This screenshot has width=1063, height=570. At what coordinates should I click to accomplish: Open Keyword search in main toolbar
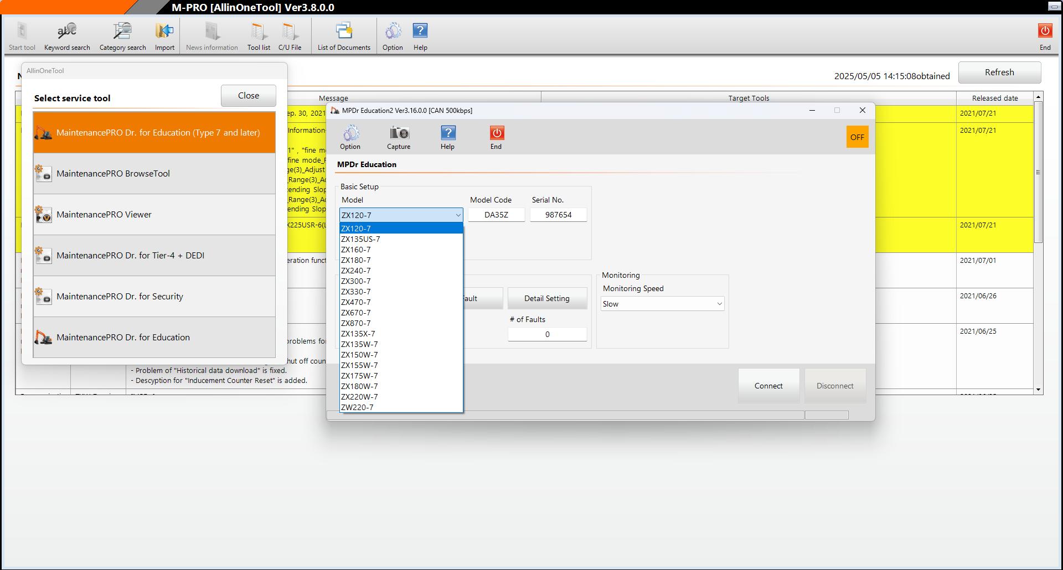tap(67, 37)
